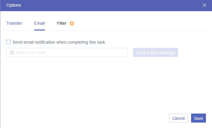Click the mail glyph left of placeholder

click(x=12, y=52)
